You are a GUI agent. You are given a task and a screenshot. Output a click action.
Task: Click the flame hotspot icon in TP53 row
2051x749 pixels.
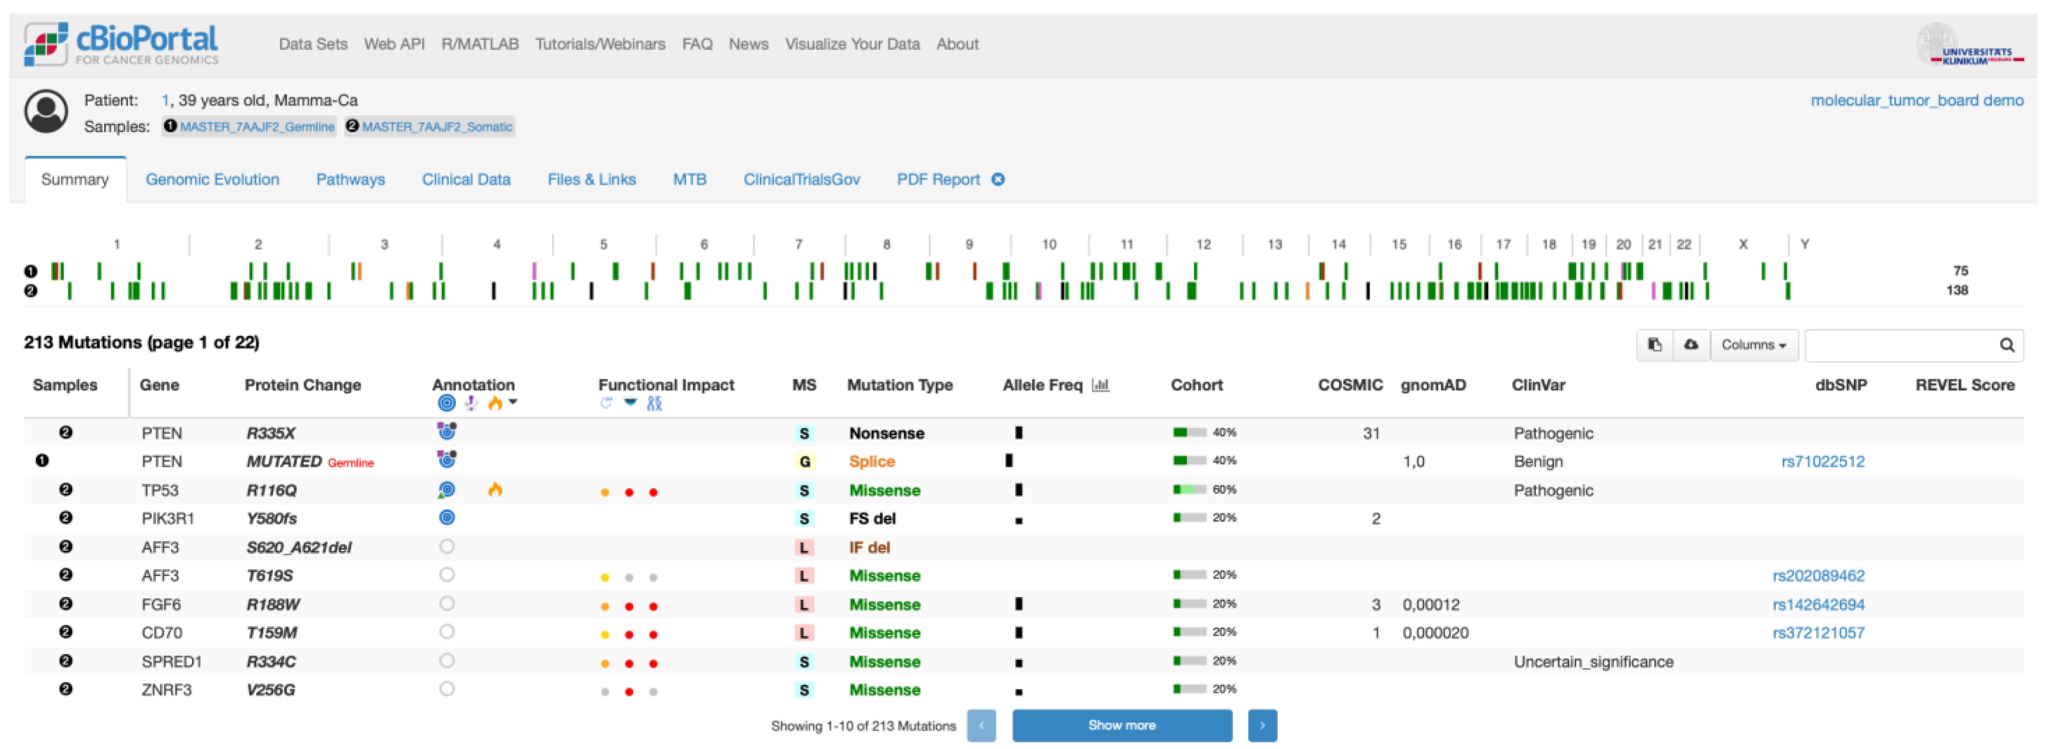coord(494,490)
